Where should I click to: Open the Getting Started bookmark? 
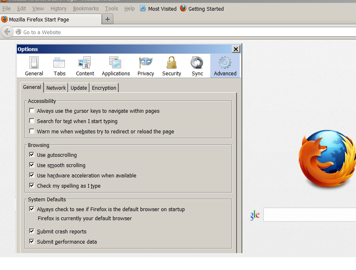click(202, 9)
